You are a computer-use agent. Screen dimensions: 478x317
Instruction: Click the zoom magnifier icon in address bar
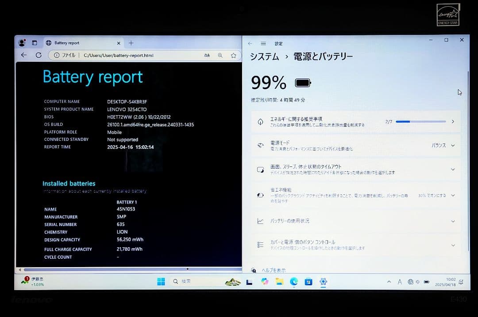point(220,55)
